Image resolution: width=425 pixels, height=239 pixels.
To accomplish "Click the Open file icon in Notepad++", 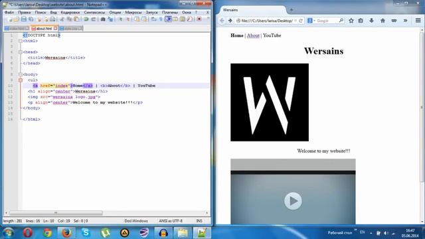I will point(17,19).
